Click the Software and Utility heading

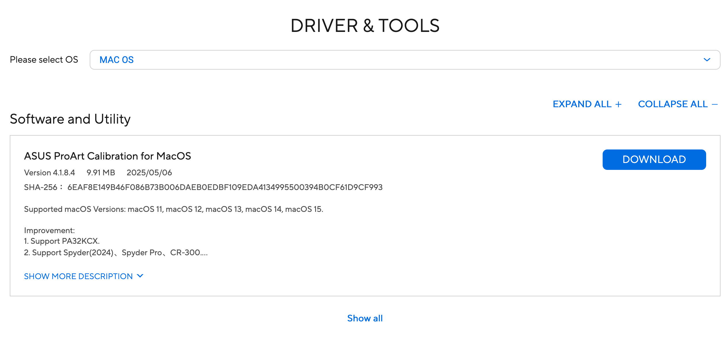(x=70, y=119)
